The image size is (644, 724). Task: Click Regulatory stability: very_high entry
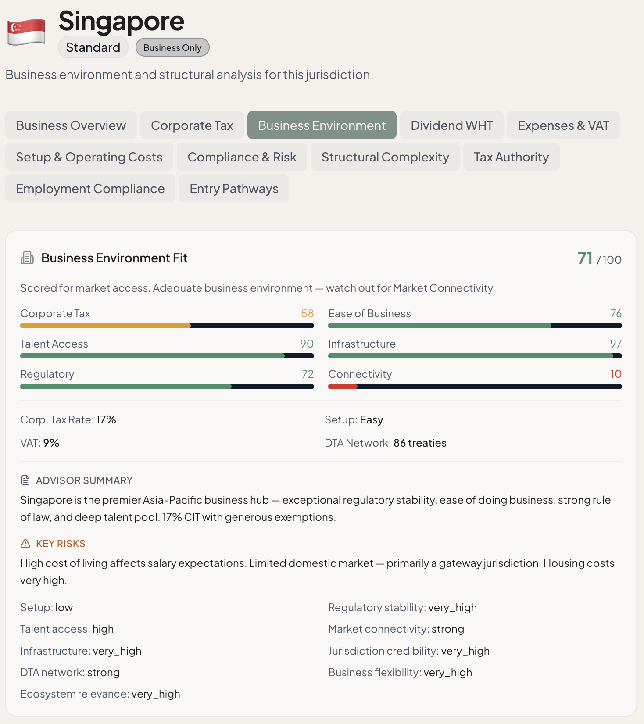(403, 607)
